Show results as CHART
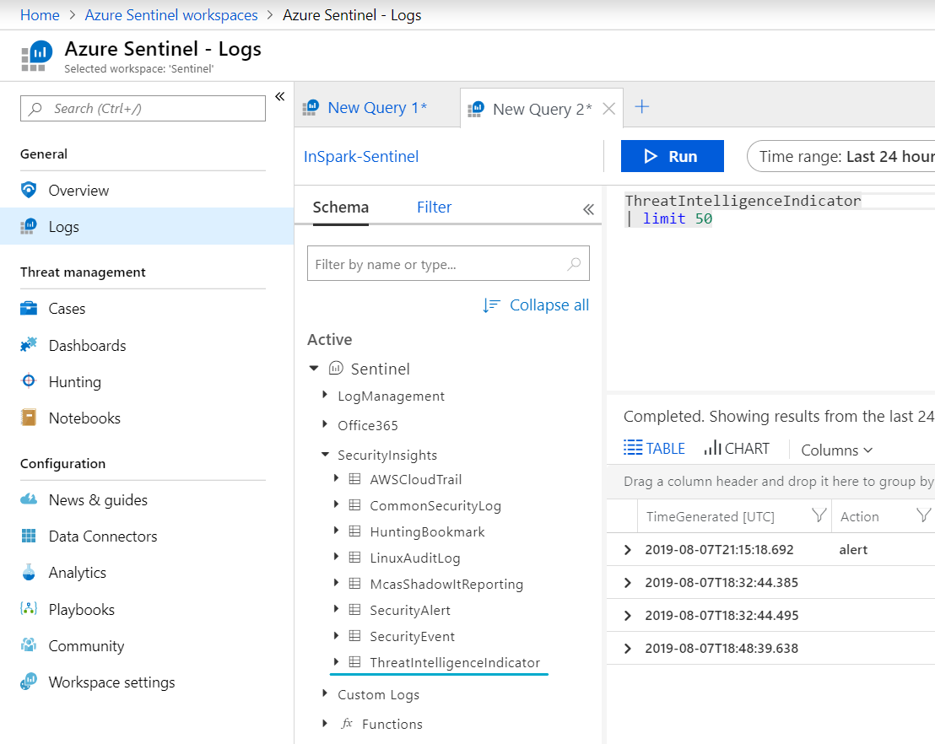Viewport: 935px width, 744px height. pos(737,448)
